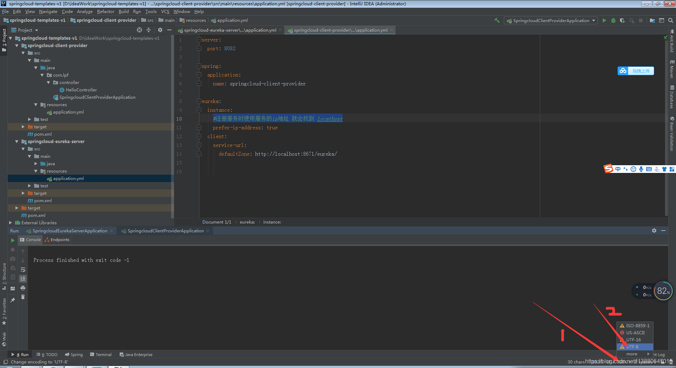Select the SpringcloudEurekaServerApplication run tab
The image size is (676, 368).
click(70, 231)
